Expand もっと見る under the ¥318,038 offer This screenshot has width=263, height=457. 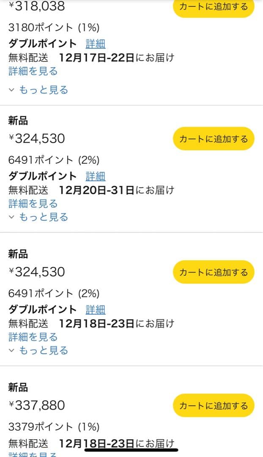pos(43,90)
